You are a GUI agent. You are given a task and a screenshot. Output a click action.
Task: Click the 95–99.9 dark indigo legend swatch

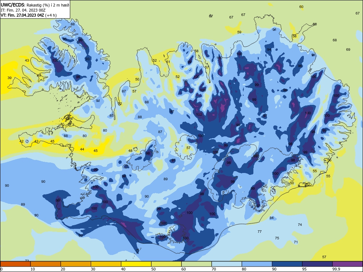point(317,264)
